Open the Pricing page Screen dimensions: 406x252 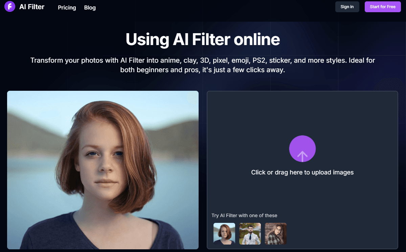click(67, 7)
